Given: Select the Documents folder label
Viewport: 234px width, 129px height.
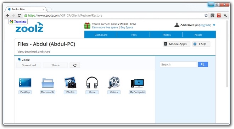Looking at the screenshot, I should coord(48,92).
